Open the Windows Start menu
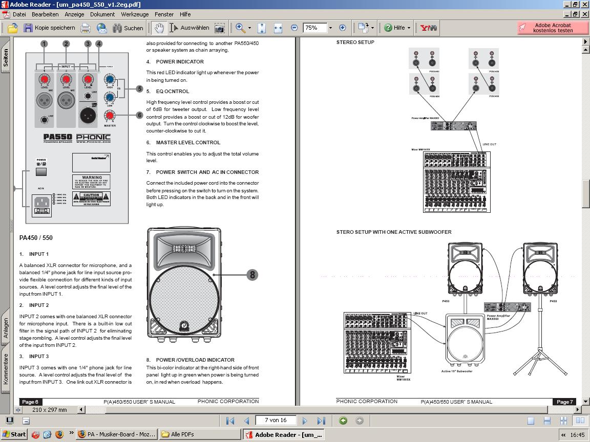590x442 pixels. click(14, 434)
